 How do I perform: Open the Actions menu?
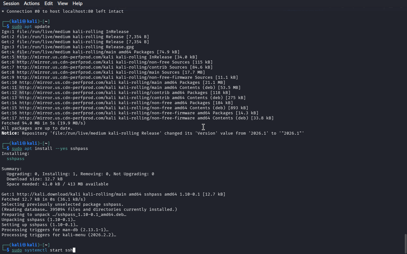click(x=32, y=3)
